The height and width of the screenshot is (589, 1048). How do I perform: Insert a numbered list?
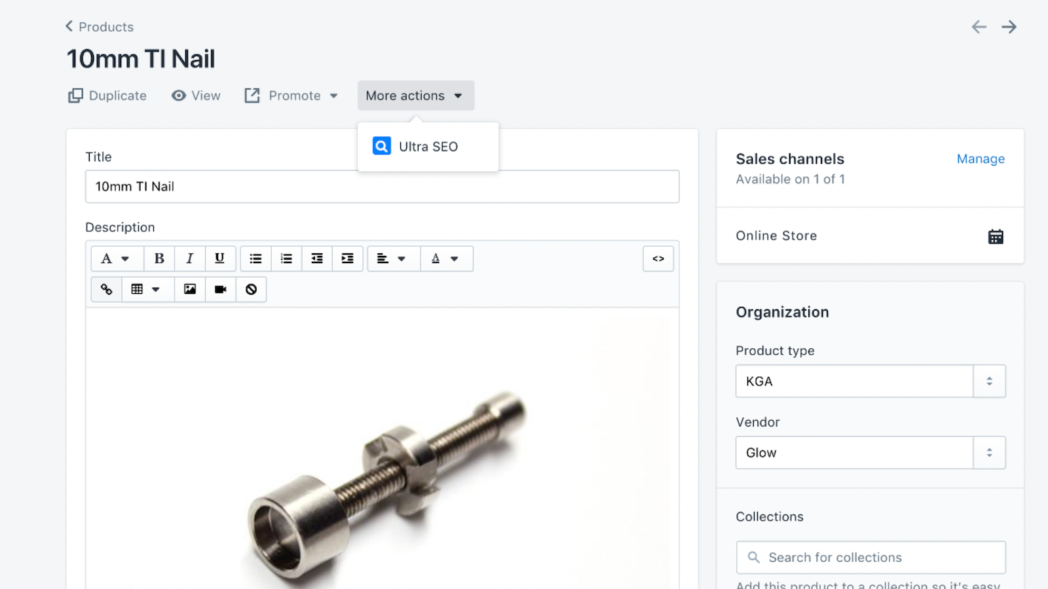point(286,259)
